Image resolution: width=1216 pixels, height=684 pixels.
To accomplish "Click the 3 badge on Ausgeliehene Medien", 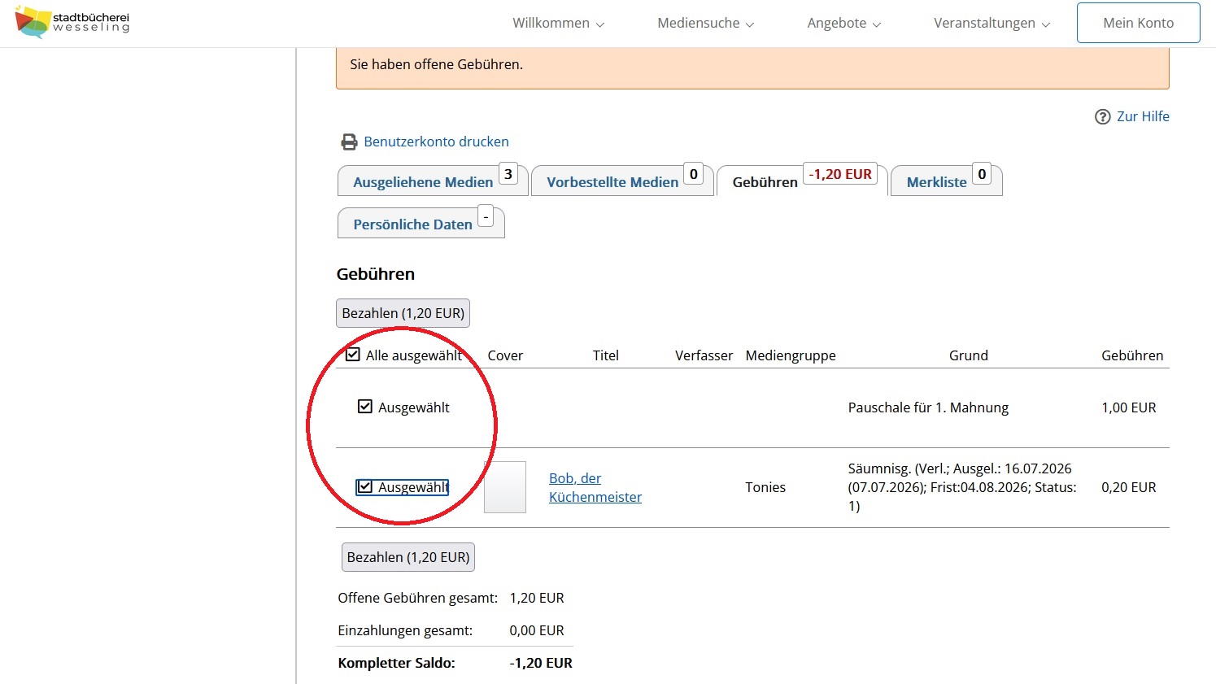I will coord(508,174).
